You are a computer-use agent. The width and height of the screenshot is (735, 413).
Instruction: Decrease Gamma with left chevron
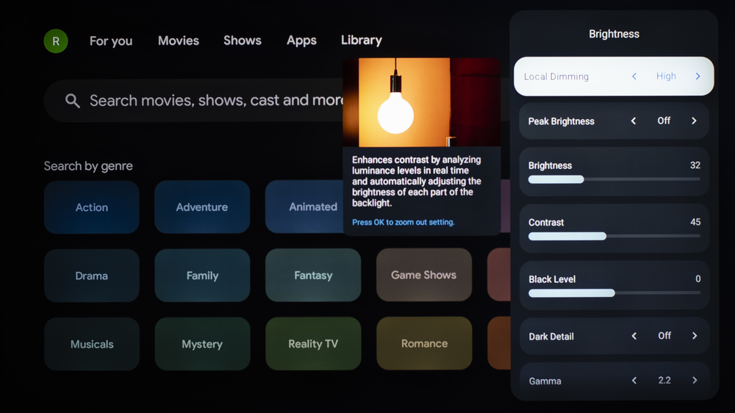[x=634, y=381]
